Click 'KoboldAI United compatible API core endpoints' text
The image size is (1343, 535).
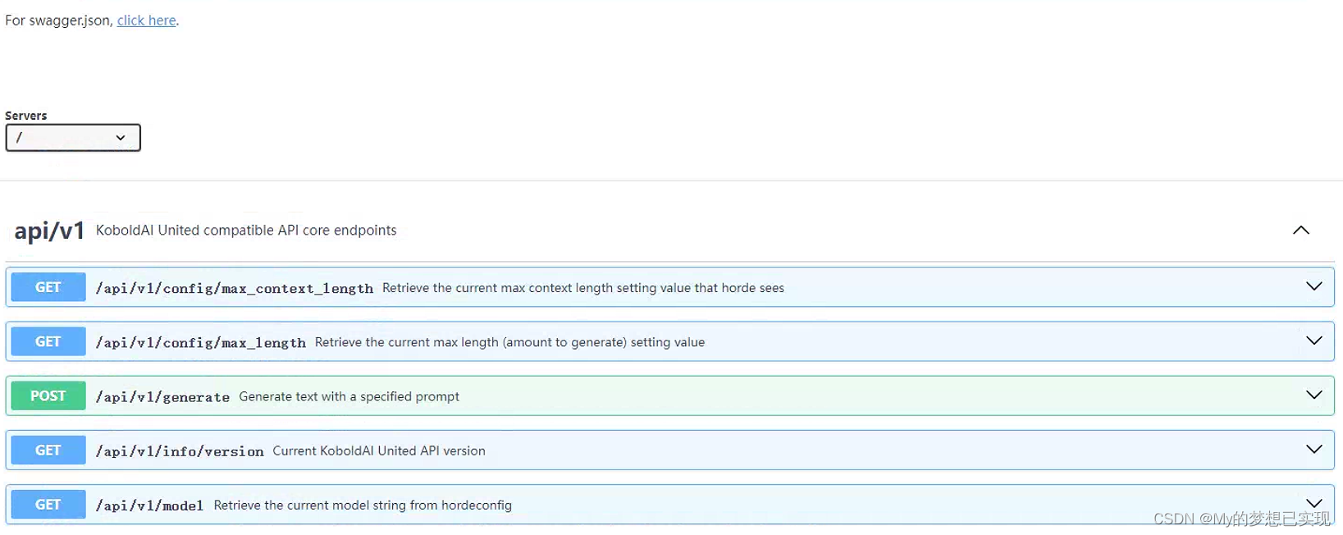coord(246,231)
